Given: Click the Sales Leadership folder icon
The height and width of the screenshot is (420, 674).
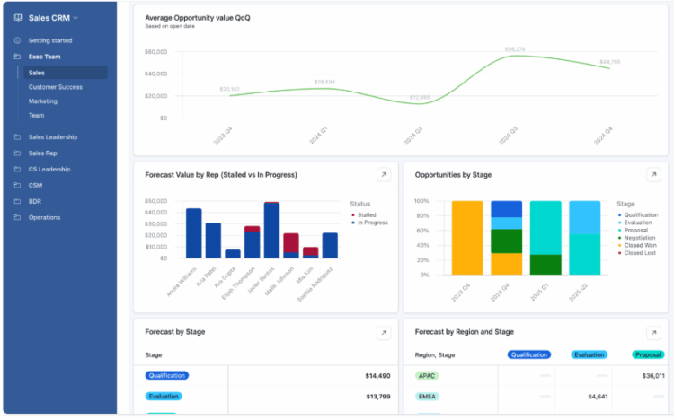Looking at the screenshot, I should click(x=17, y=137).
